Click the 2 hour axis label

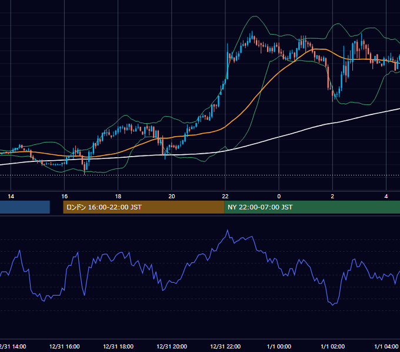[332, 197]
